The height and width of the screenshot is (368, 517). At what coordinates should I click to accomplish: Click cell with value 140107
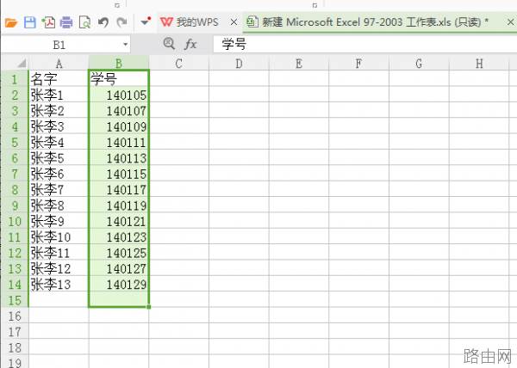[119, 111]
